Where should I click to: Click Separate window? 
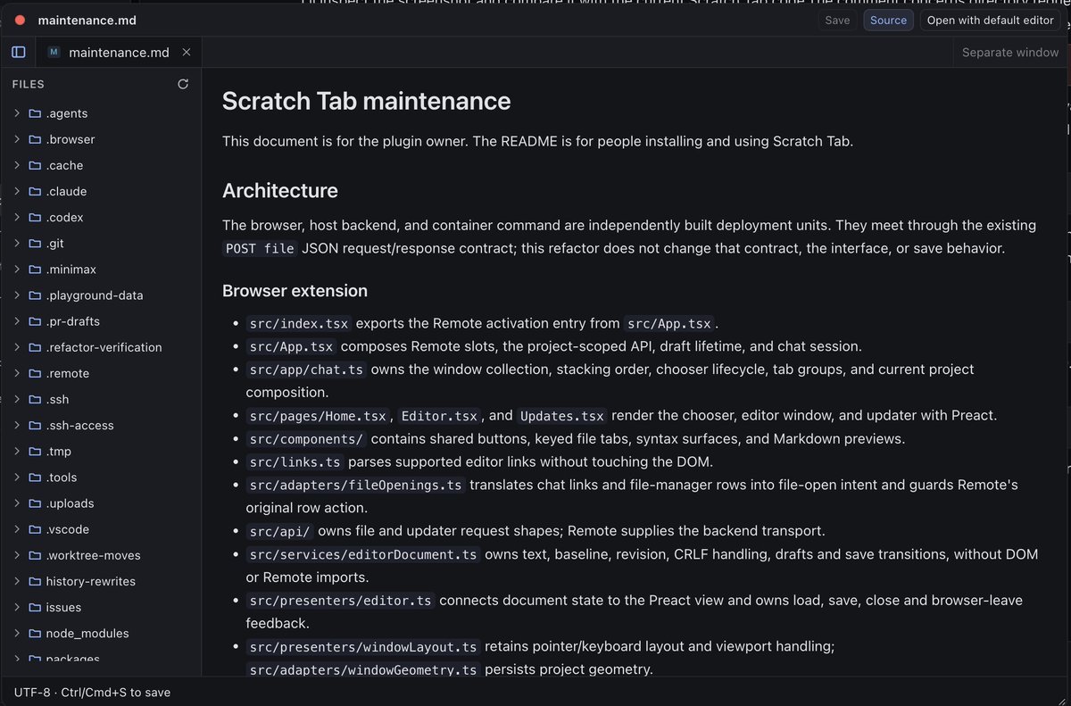coord(1010,52)
